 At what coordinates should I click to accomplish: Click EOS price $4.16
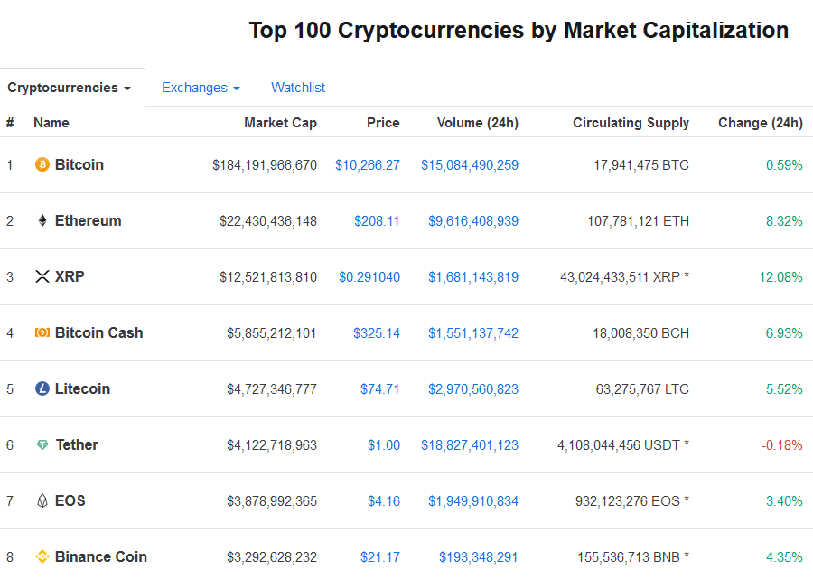click(384, 501)
